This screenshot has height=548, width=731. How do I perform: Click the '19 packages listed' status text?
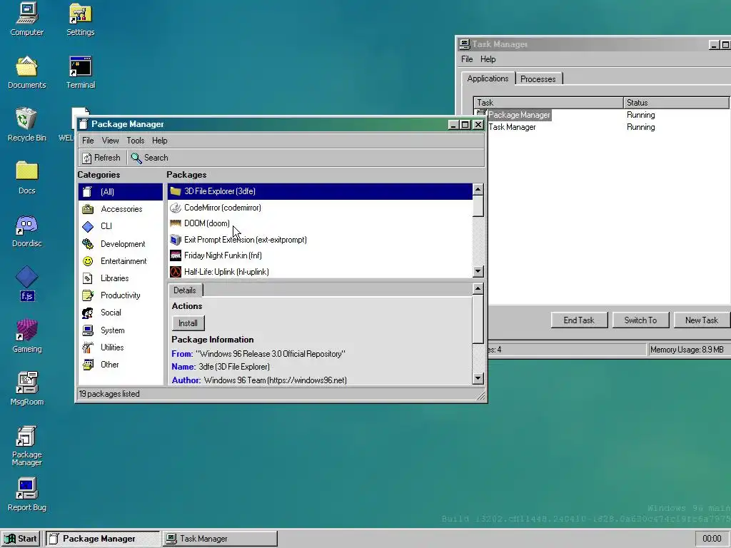(x=109, y=394)
